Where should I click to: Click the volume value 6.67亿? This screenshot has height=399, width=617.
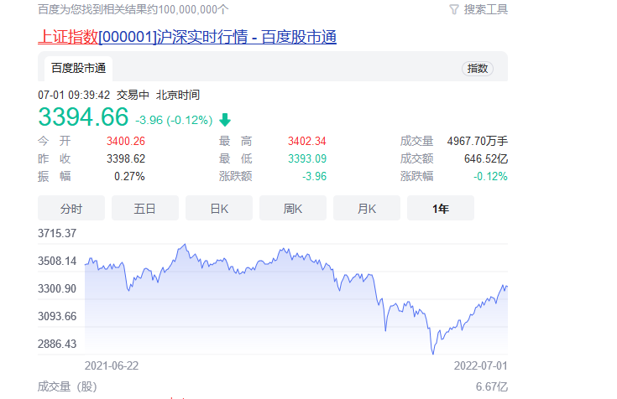492,386
